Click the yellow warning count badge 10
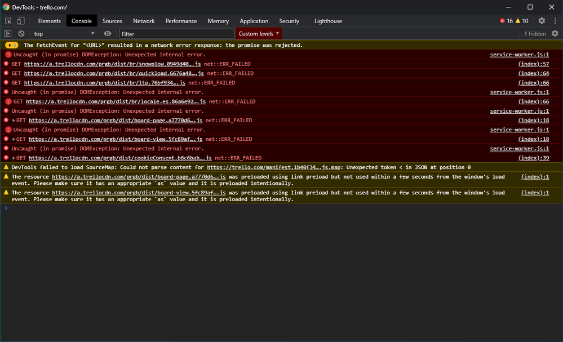Viewport: 563px width, 342px height. coord(522,21)
